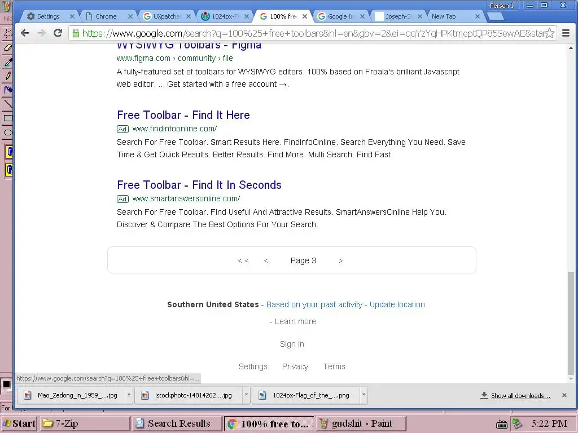Open Mao_Zedong_in_1959 jpg download
The width and height of the screenshot is (578, 433).
coord(72,395)
